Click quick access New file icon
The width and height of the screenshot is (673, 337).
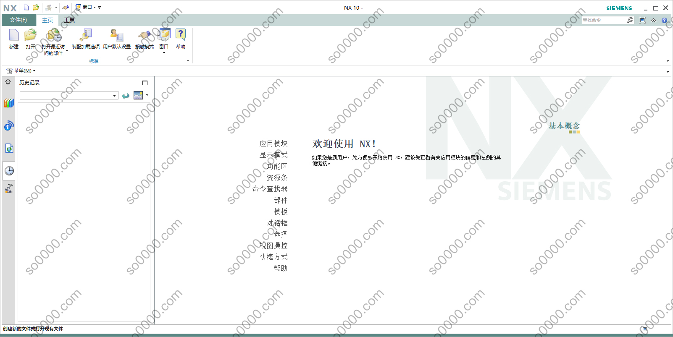(26, 7)
